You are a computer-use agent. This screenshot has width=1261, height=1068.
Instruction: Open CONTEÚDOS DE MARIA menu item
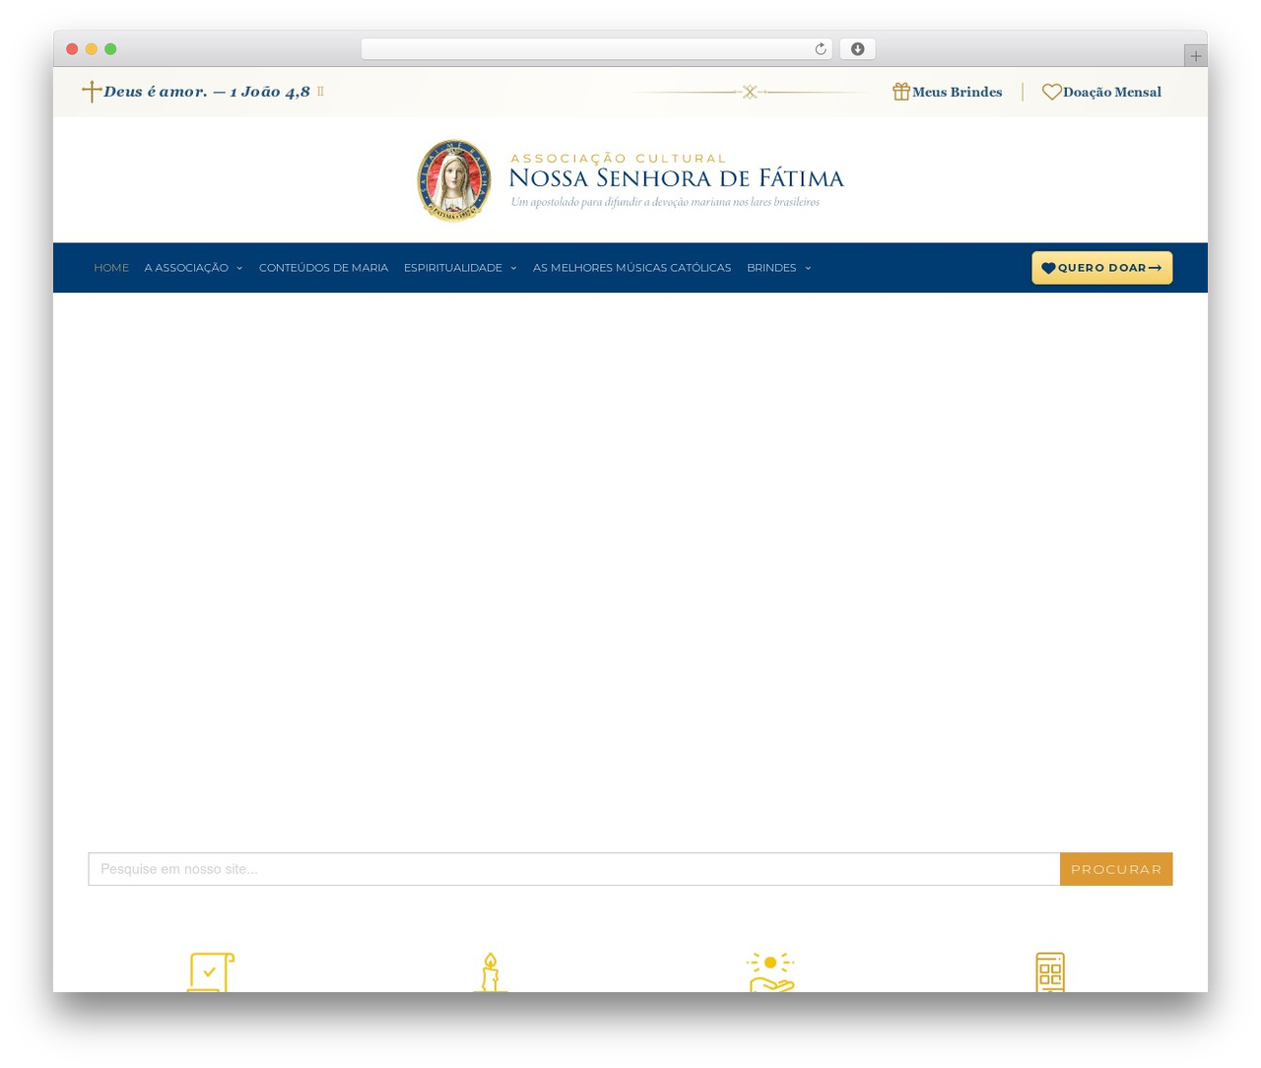tap(323, 268)
